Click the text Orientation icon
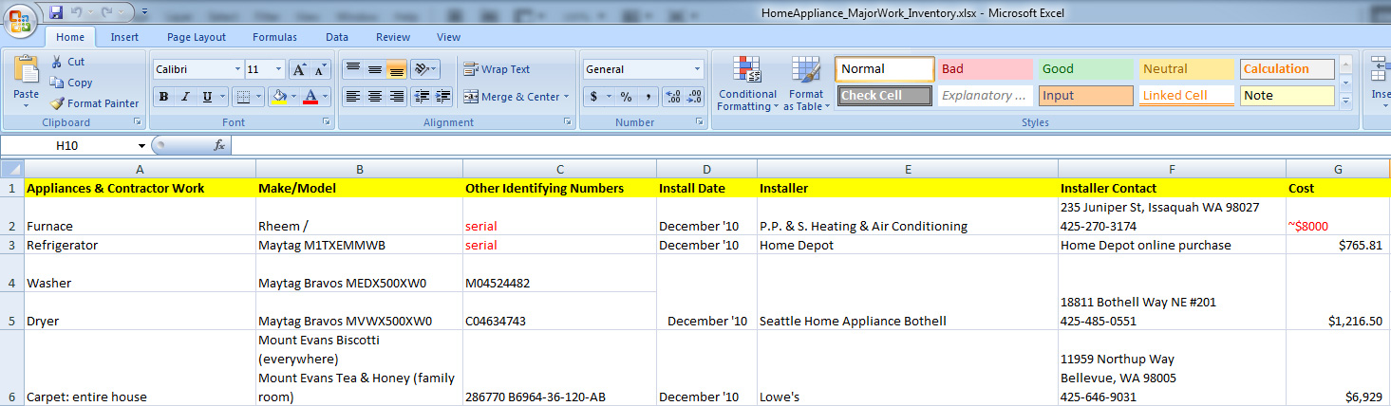 pyautogui.click(x=423, y=69)
